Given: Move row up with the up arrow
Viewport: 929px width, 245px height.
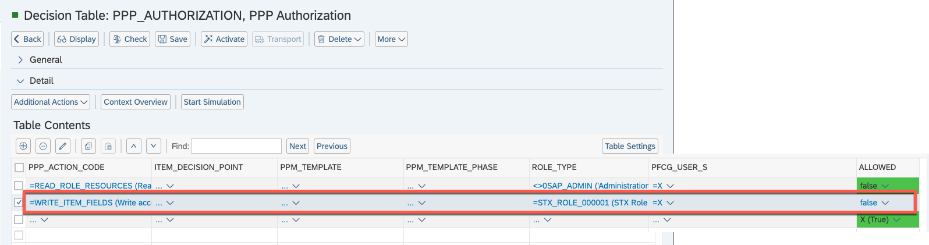Looking at the screenshot, I should pos(134,146).
